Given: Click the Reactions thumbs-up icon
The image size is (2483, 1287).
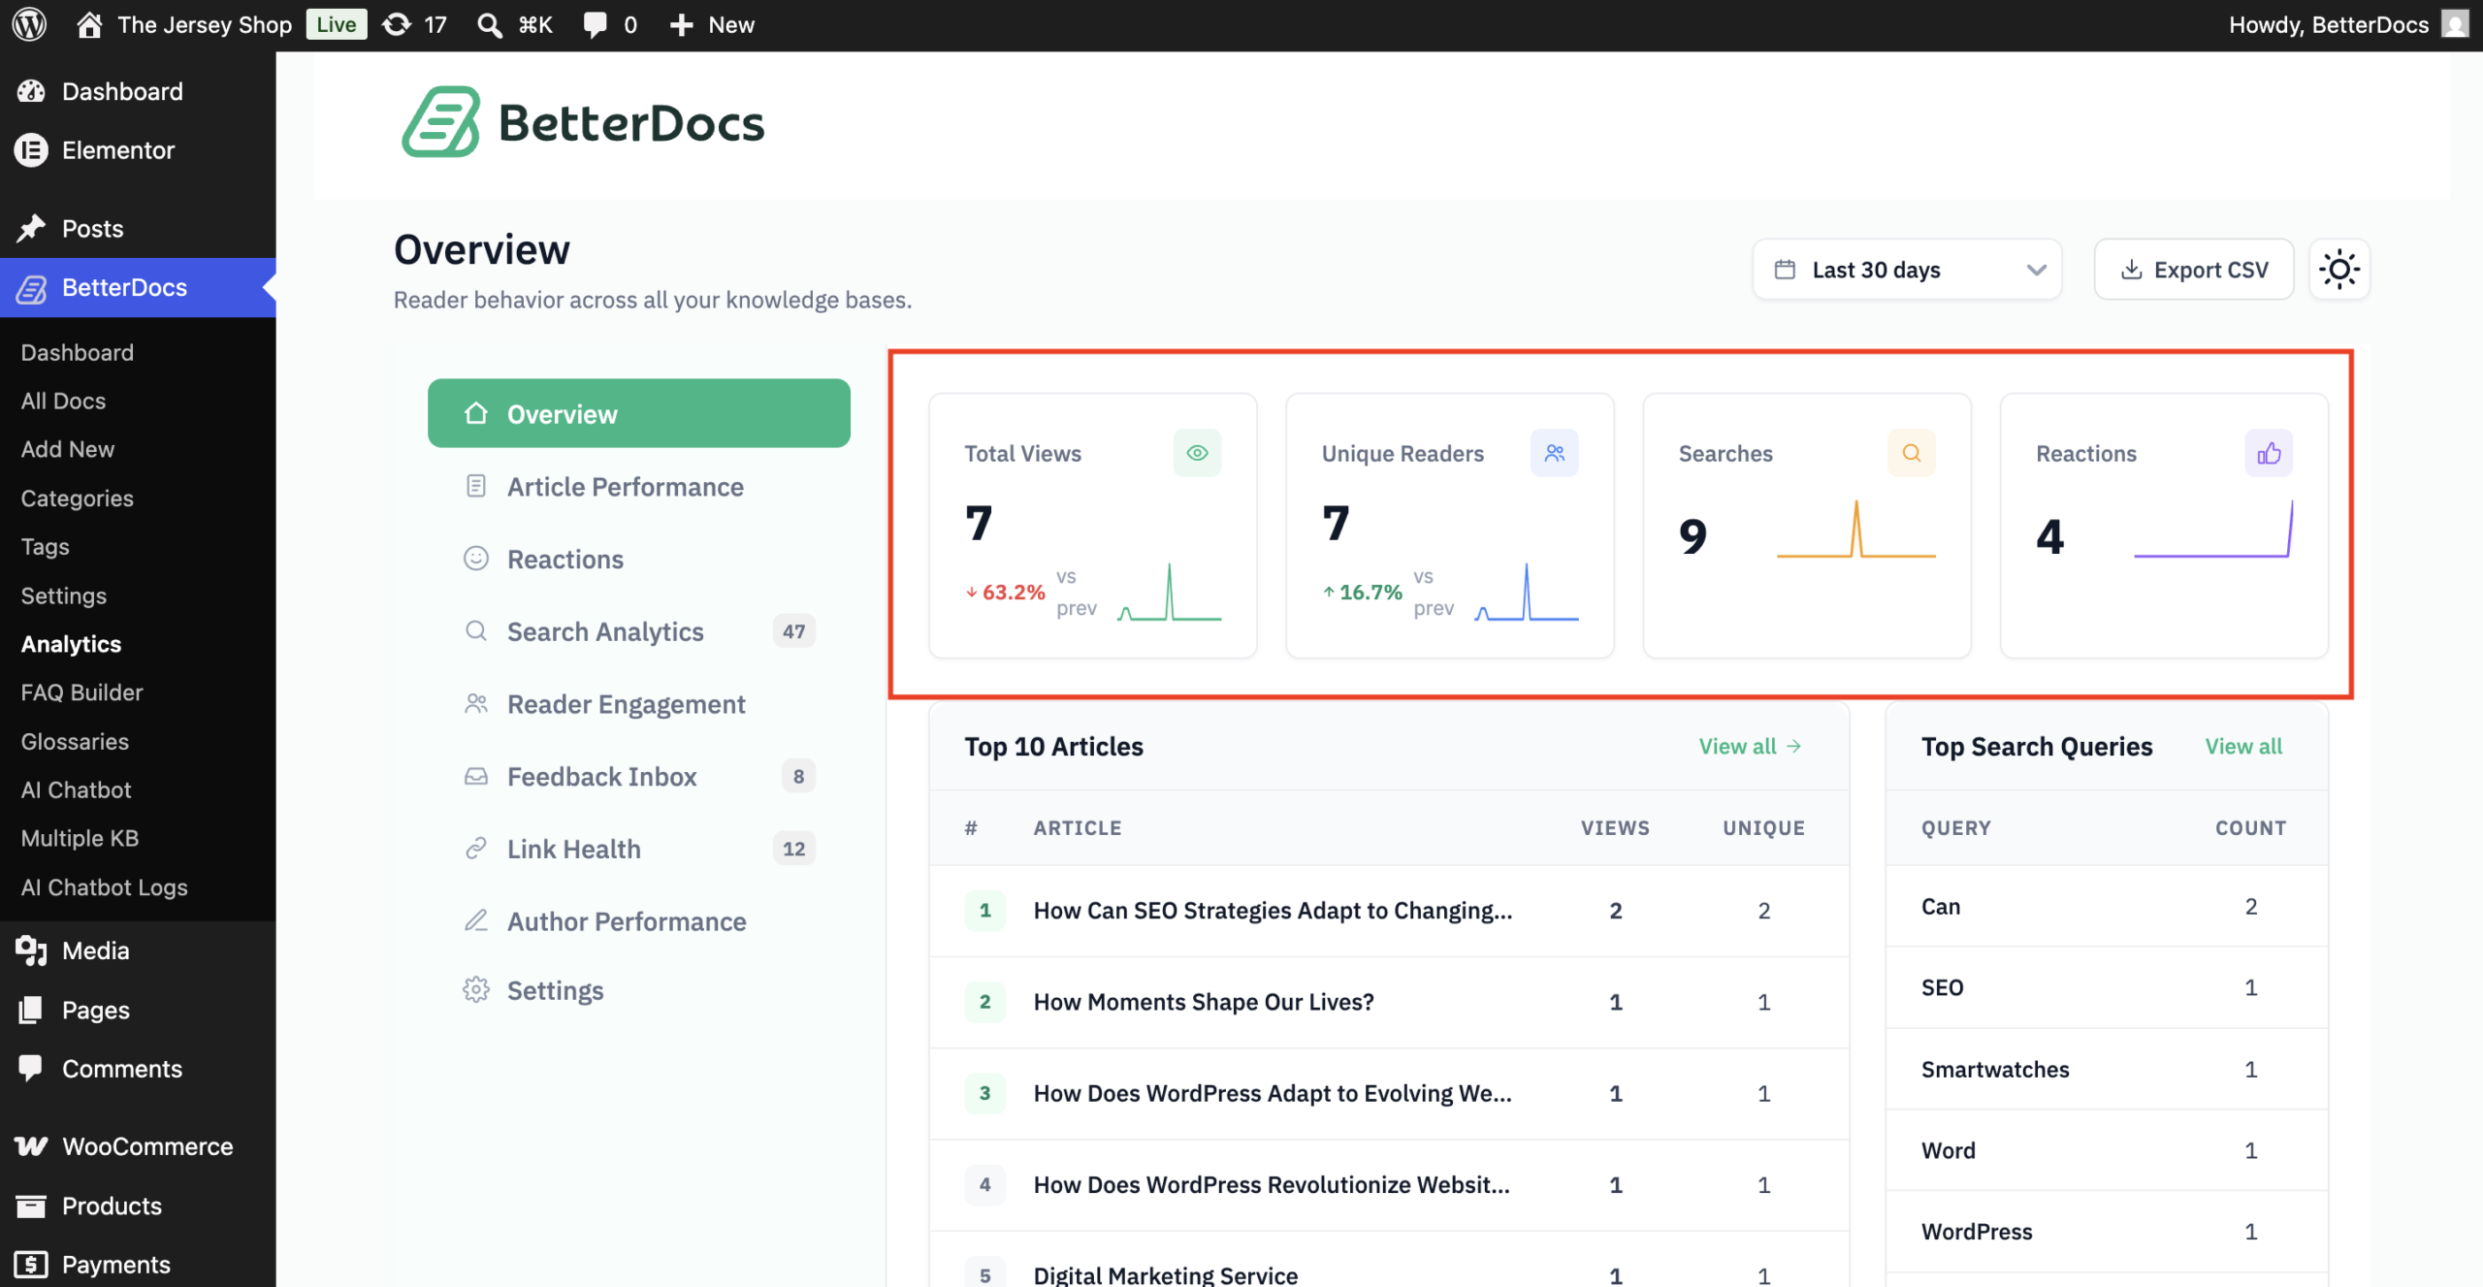Looking at the screenshot, I should click(2269, 453).
